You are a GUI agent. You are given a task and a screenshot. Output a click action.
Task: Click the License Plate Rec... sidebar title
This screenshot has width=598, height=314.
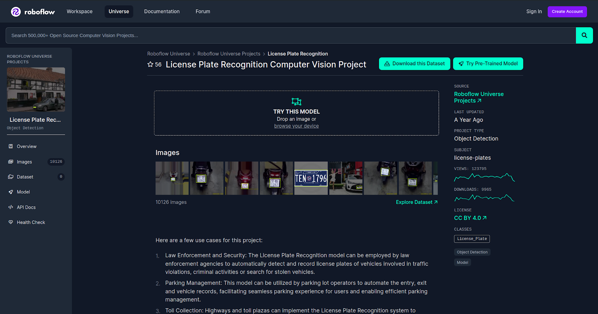tap(35, 120)
